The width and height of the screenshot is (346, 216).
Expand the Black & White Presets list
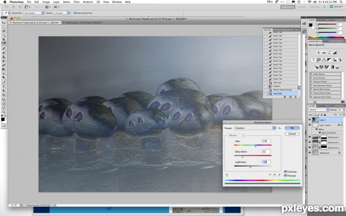[325, 89]
